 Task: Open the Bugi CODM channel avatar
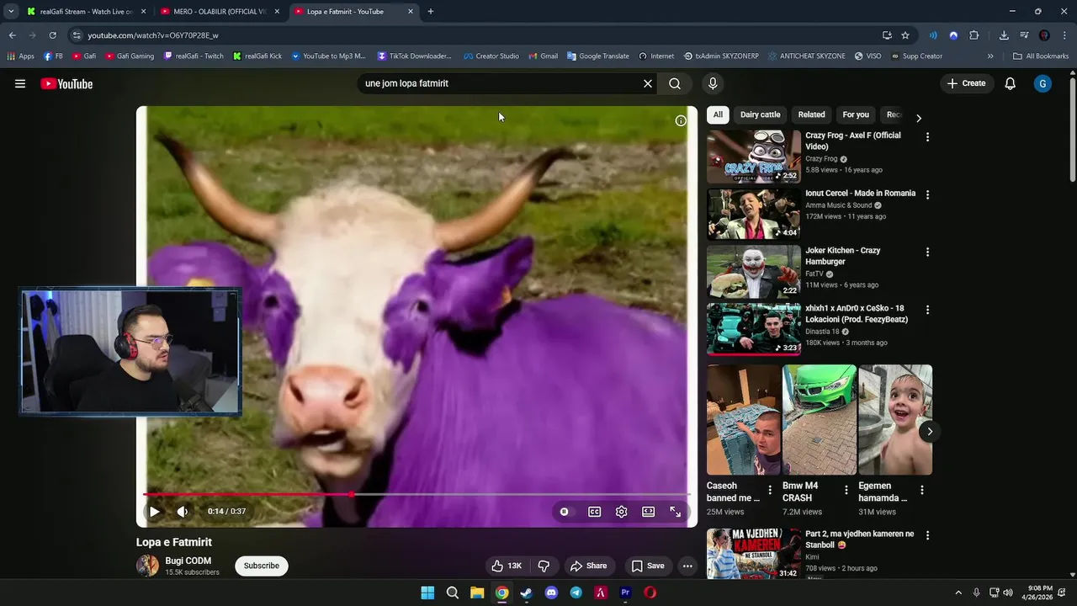coord(147,566)
